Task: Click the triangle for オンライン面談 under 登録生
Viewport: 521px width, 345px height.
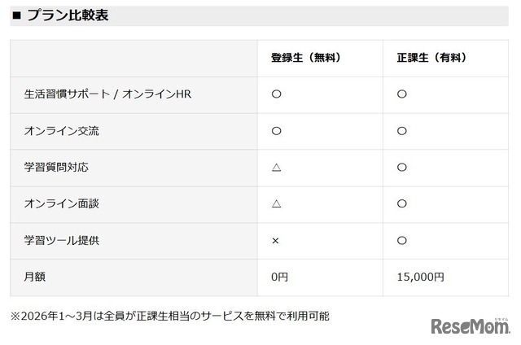Action: 276,204
